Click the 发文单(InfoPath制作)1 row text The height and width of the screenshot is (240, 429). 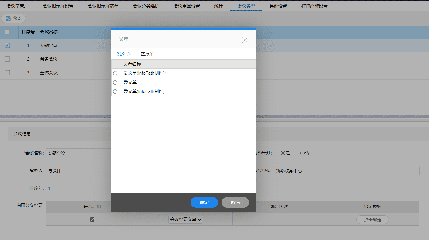[x=145, y=73]
